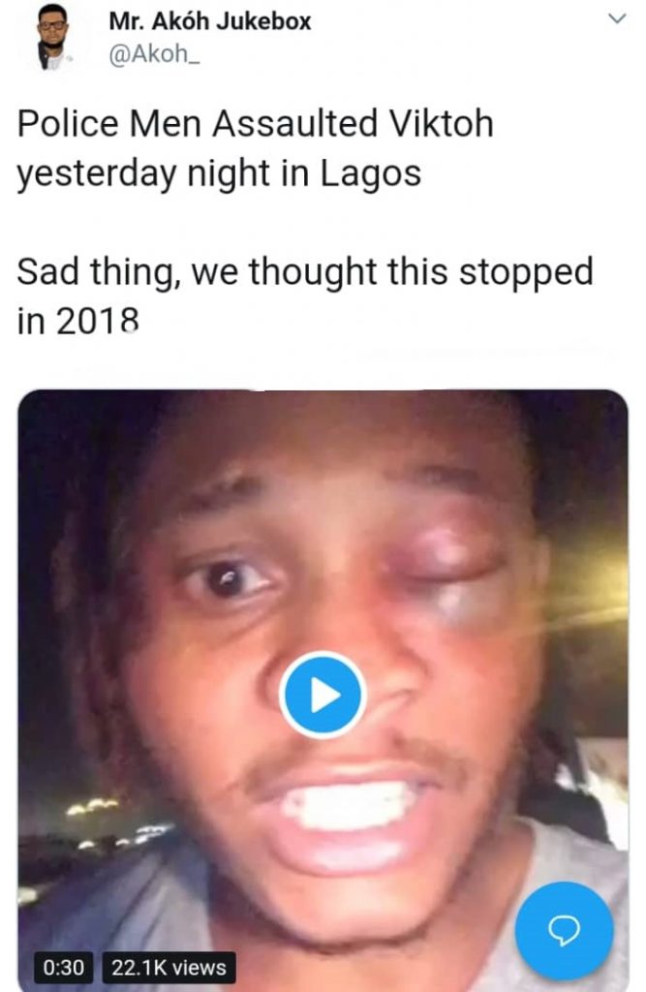Click the 22.1K views counter

pos(169,968)
